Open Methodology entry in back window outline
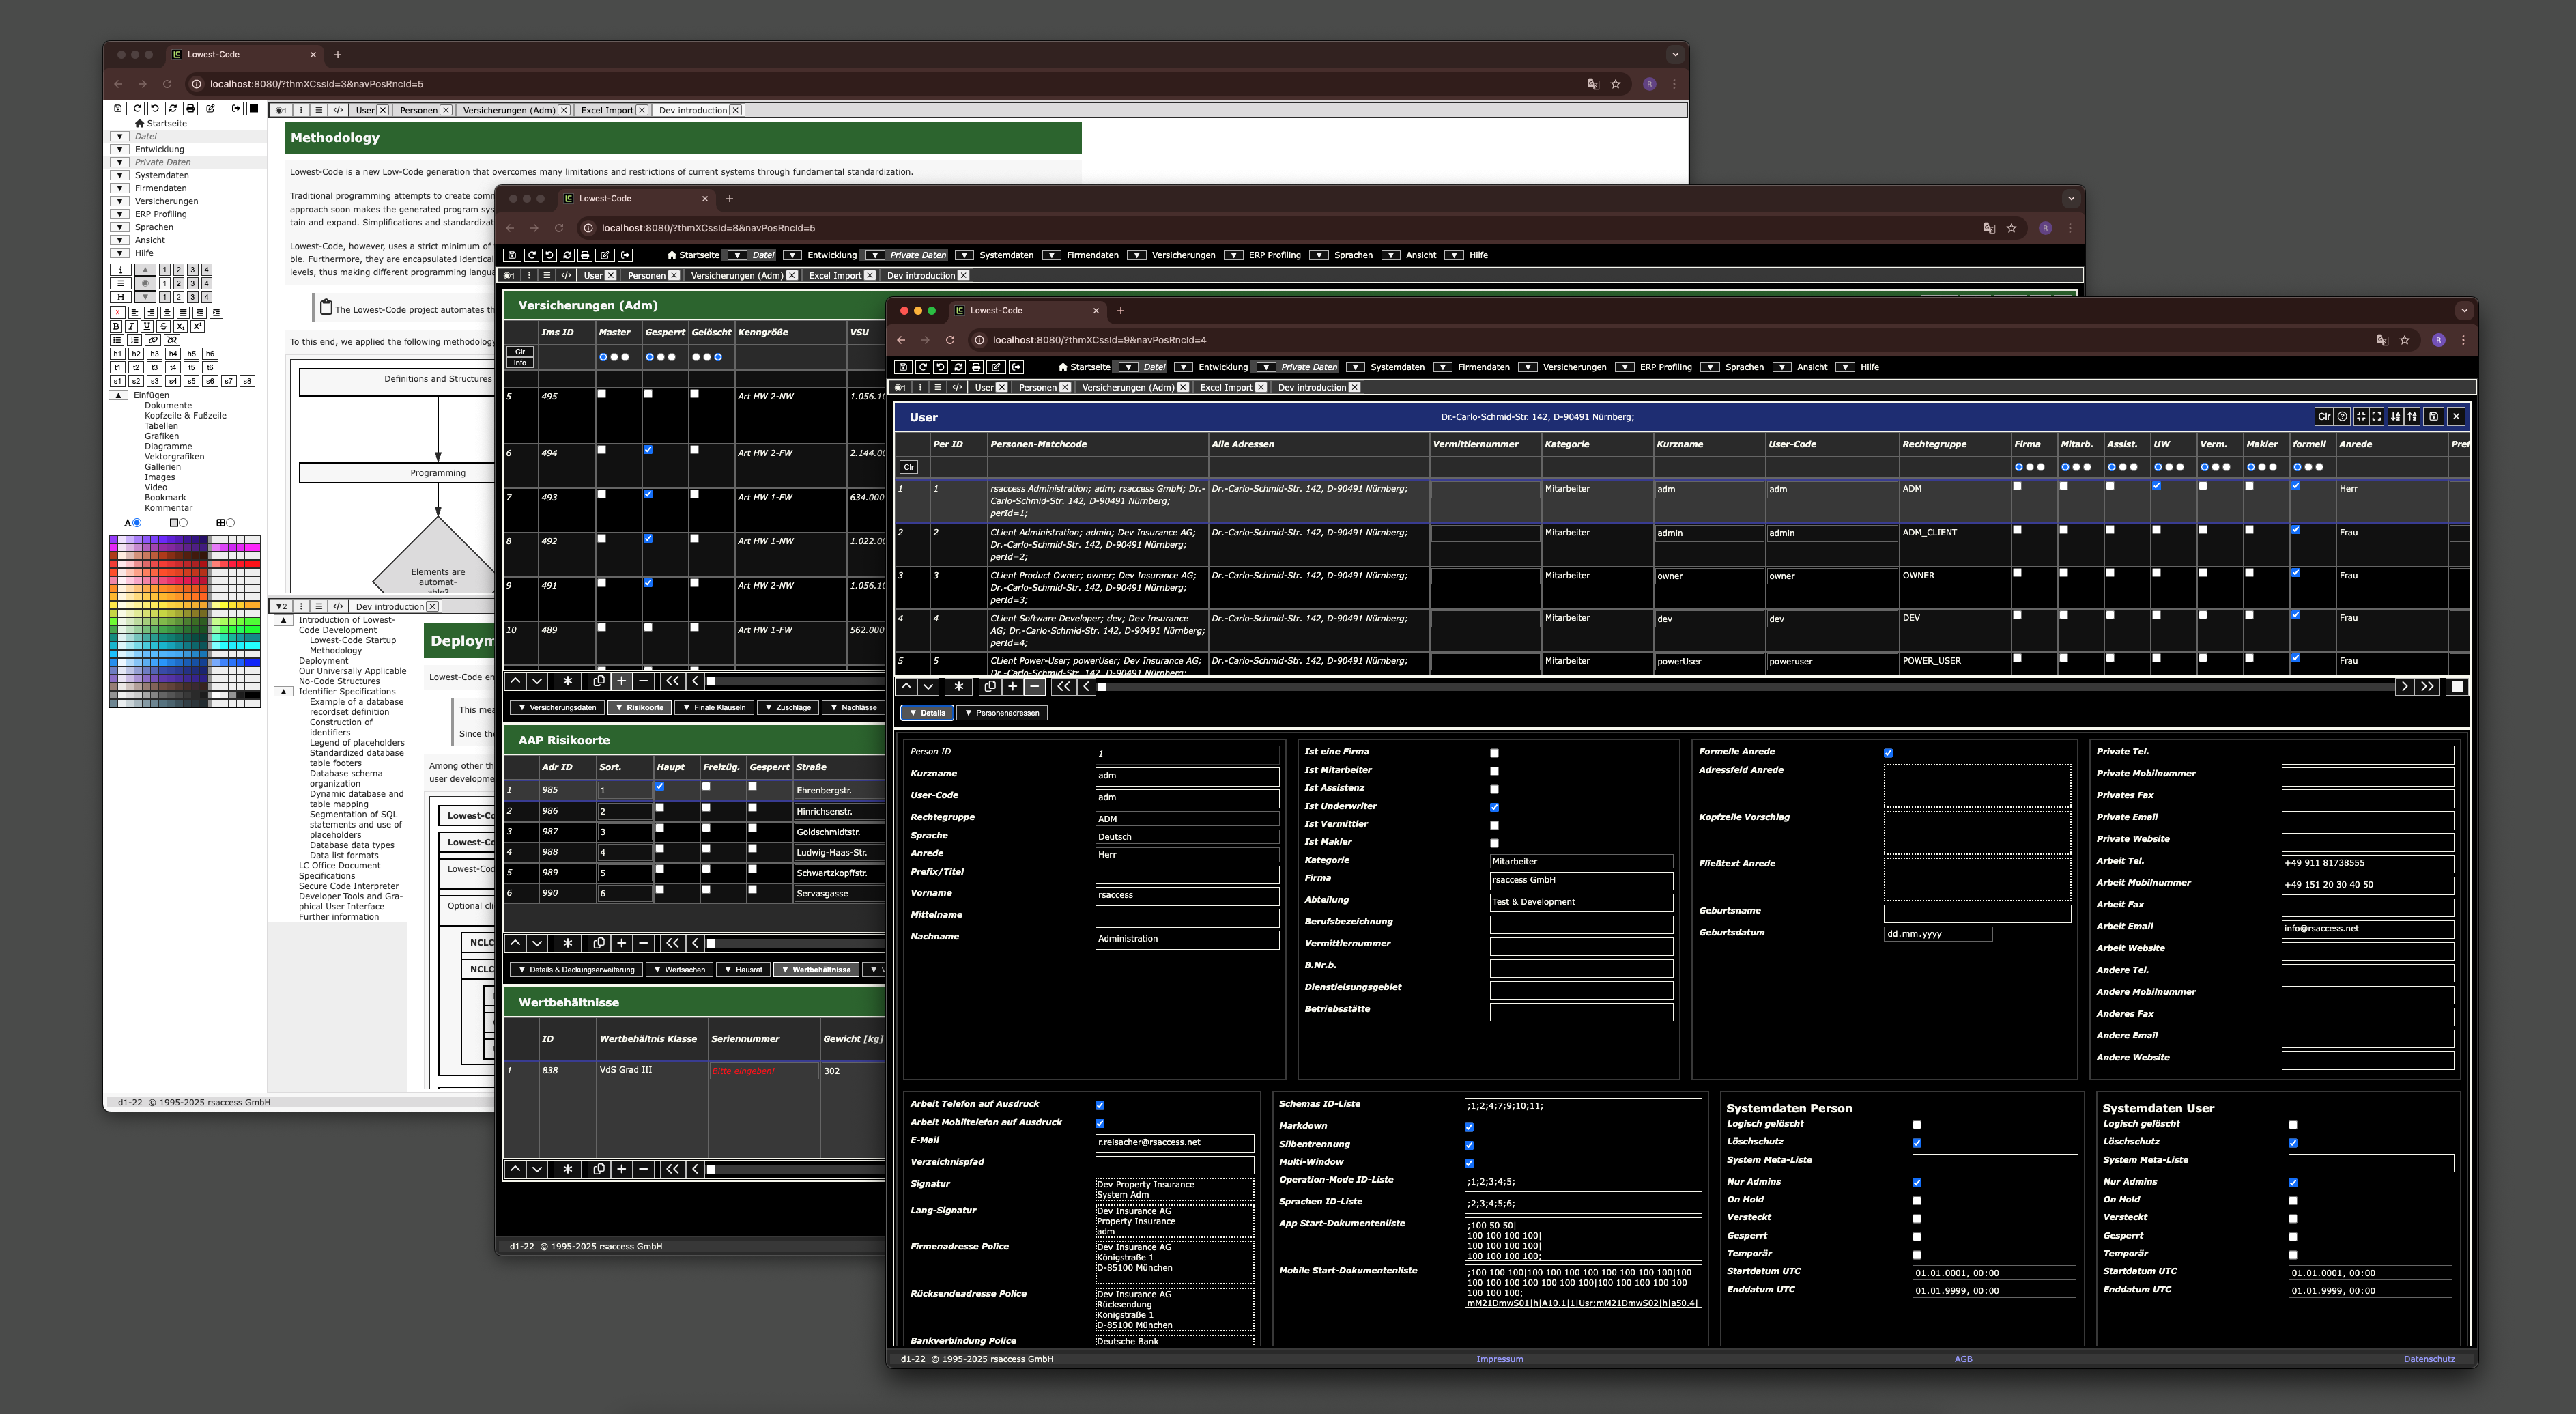This screenshot has height=1414, width=2576. pyautogui.click(x=335, y=651)
